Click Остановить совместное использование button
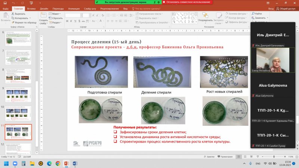This screenshot has height=168, width=299. coord(187,2)
